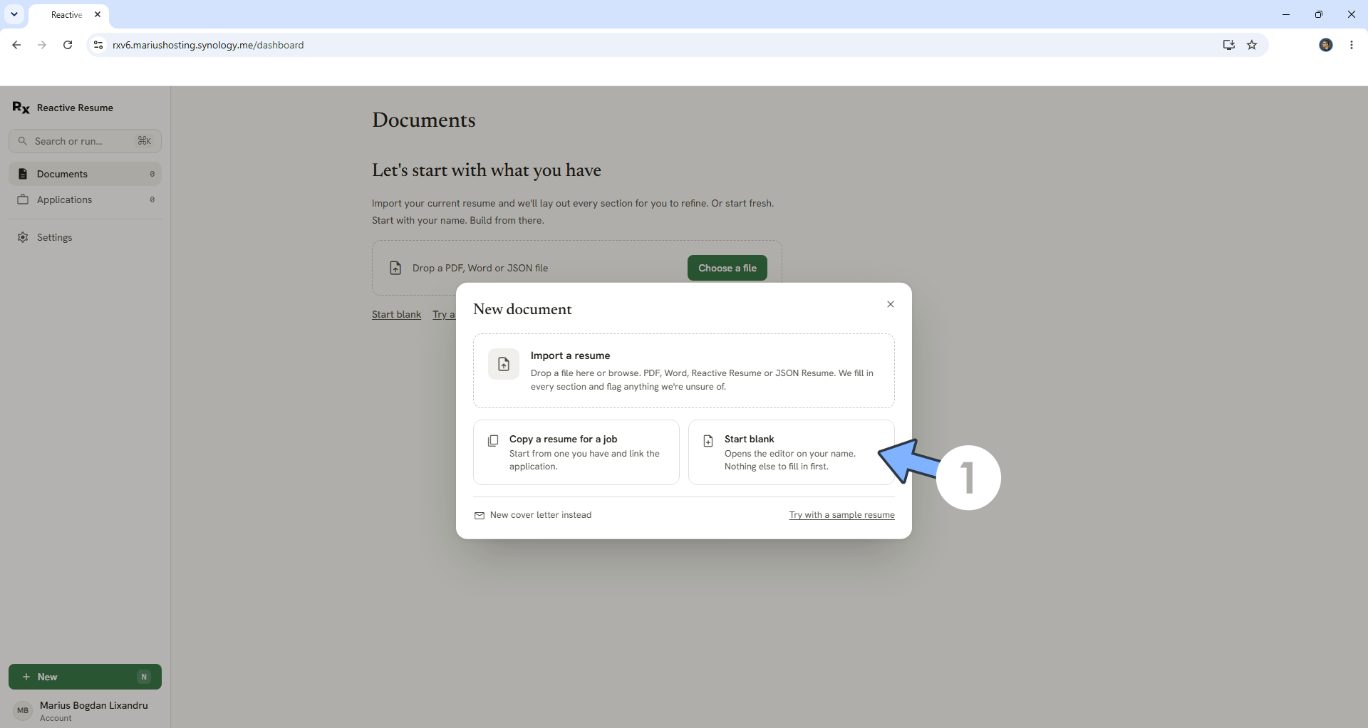This screenshot has width=1368, height=728.
Task: Open the Applications section in sidebar
Action: 85,199
